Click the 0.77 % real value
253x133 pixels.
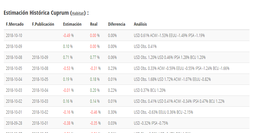pyautogui.click(x=95, y=57)
